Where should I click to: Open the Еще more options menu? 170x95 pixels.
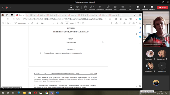pos(130,8)
